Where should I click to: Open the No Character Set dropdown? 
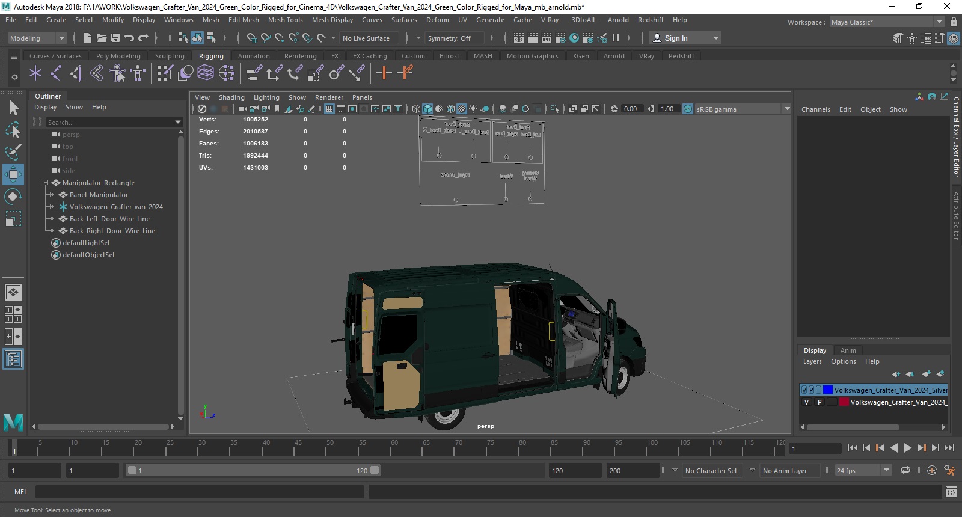(x=712, y=471)
